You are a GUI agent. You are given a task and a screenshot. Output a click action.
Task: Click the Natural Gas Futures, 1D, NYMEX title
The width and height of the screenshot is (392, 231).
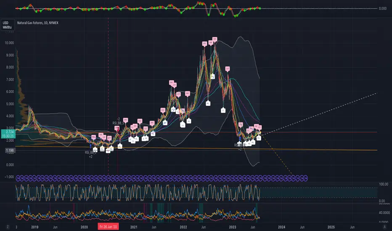(x=38, y=23)
